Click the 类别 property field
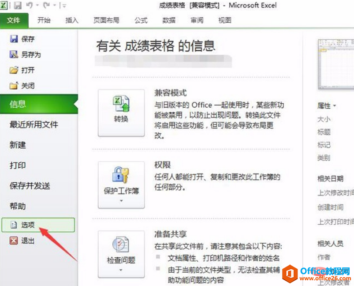Viewport: 354px width, 286px height. 324,158
